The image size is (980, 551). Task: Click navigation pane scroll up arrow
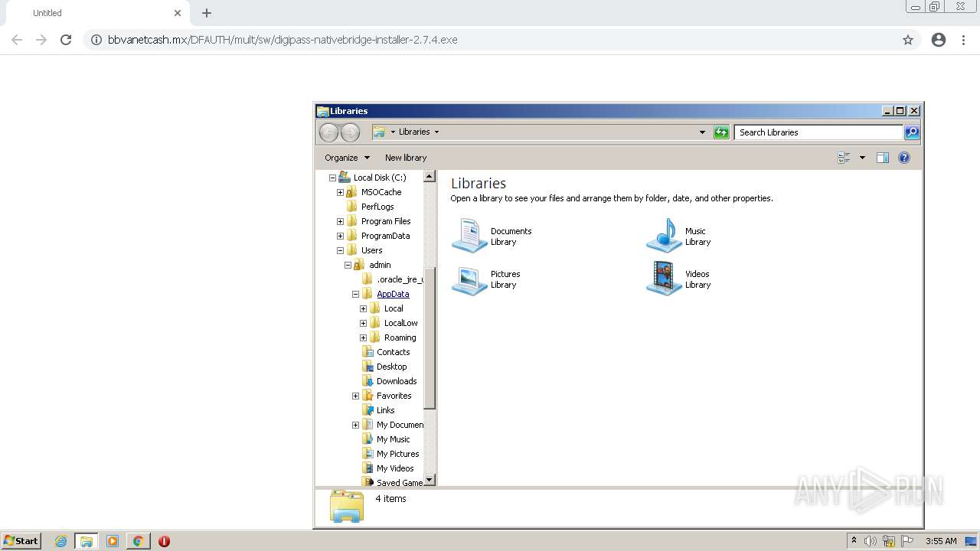pos(430,177)
